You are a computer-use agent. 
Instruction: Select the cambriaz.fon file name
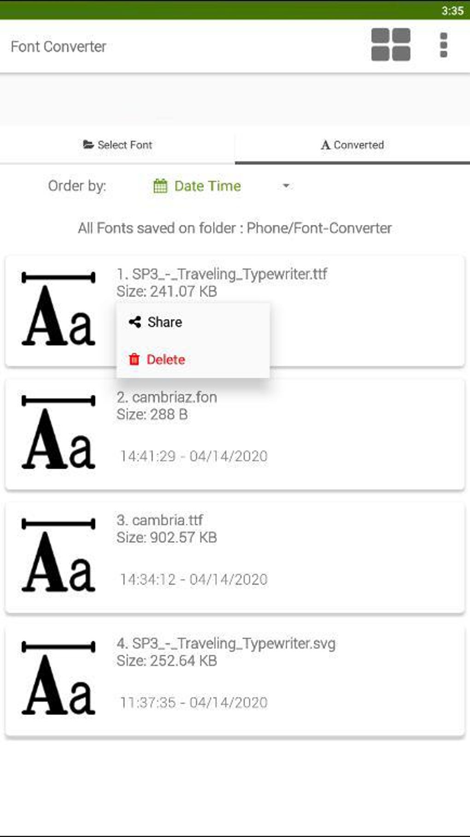point(167,397)
